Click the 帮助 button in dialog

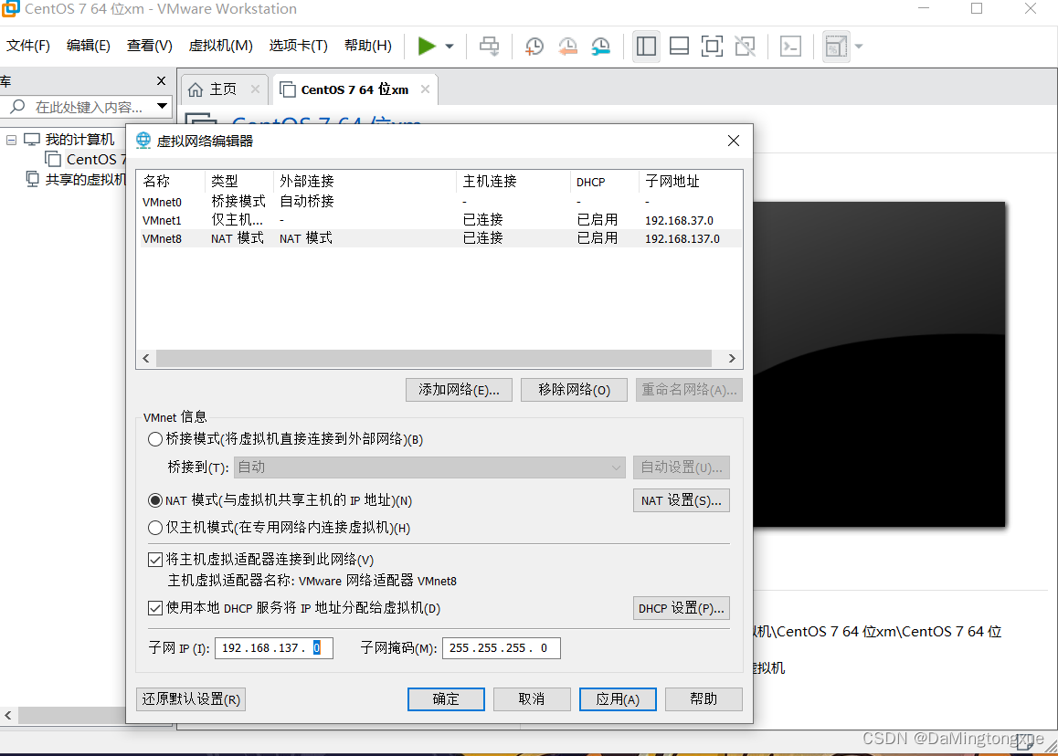click(704, 699)
